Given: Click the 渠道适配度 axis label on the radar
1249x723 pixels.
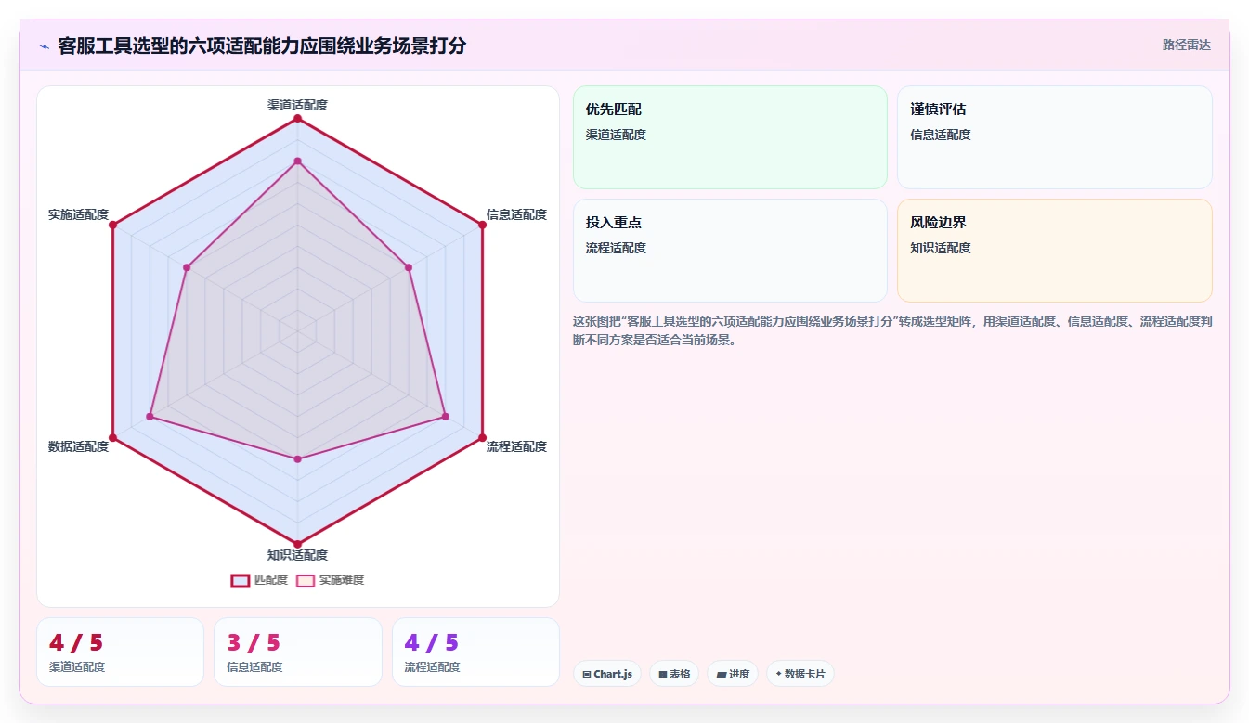Looking at the screenshot, I should 297,105.
